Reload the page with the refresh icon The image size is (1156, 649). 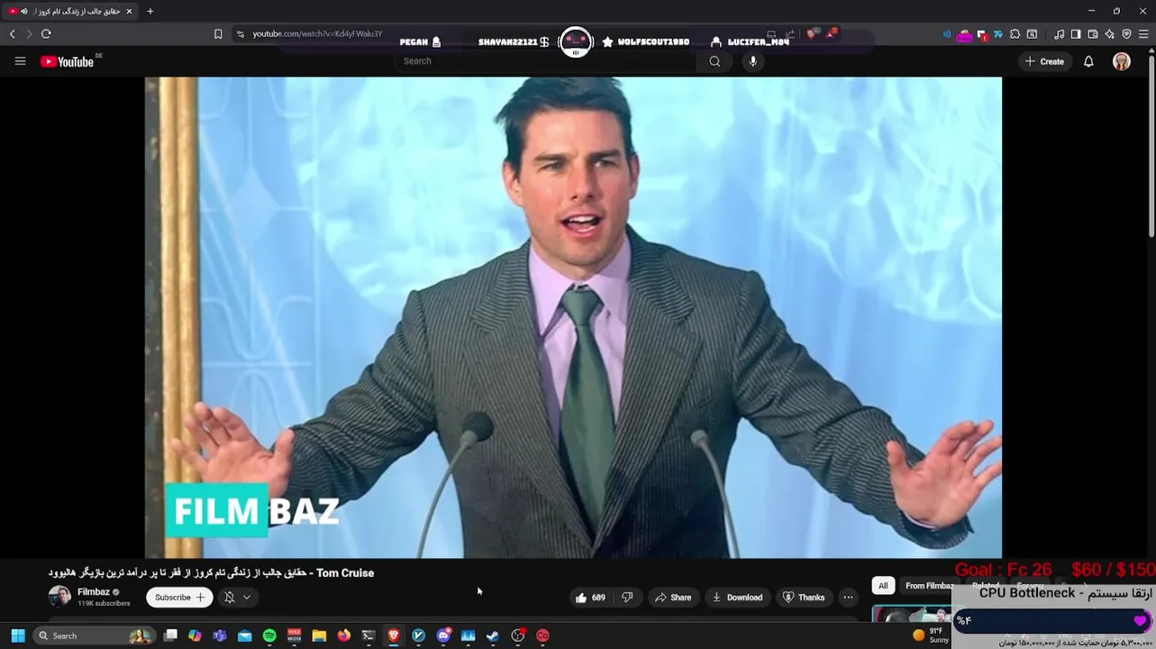point(46,34)
